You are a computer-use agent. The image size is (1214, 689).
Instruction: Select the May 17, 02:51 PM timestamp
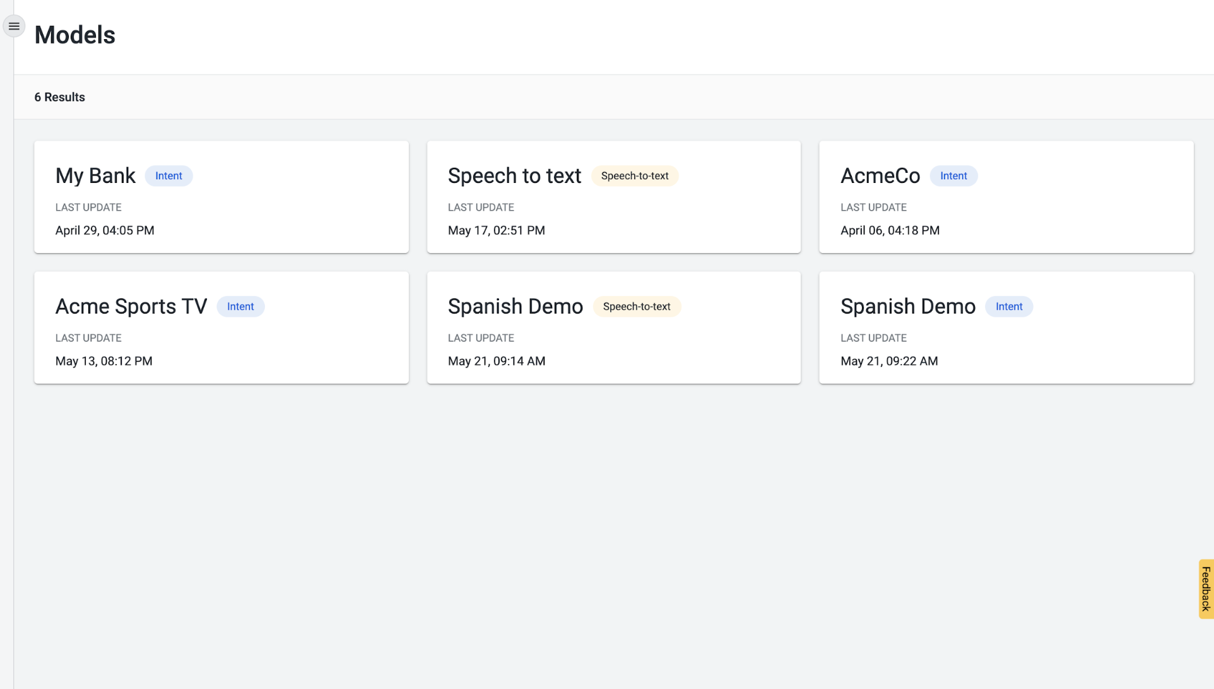point(497,230)
